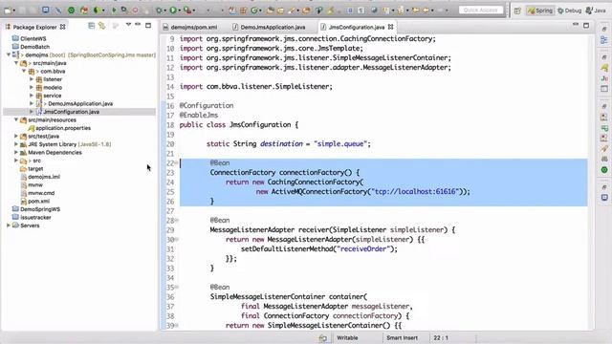Click Collapse All in Package Explorer

[92, 26]
